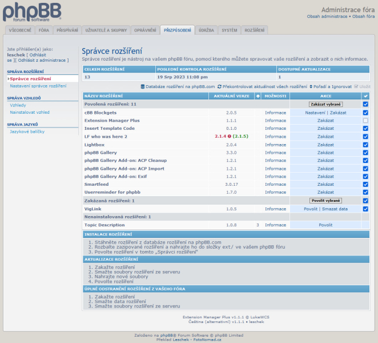Click the Zakázat vybrané button
Viewport: 378px width, 343px height.
point(325,104)
